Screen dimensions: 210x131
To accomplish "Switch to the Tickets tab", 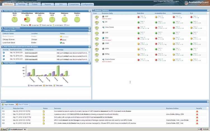I will click(x=34, y=4).
